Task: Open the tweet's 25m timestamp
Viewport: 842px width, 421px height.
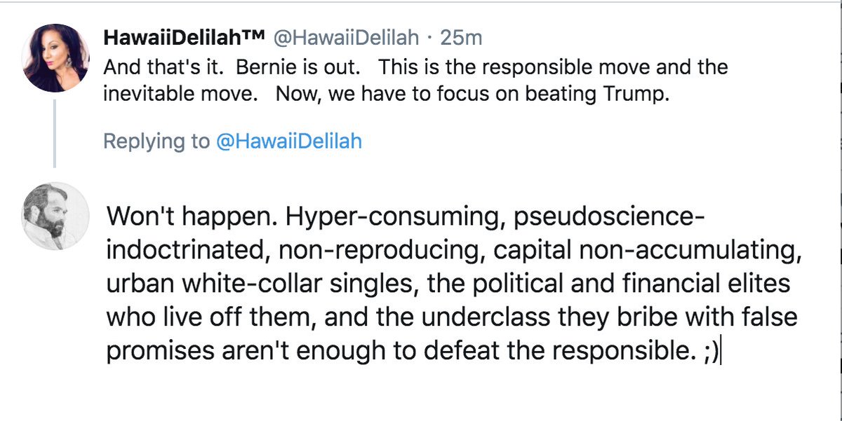Action: 461,38
